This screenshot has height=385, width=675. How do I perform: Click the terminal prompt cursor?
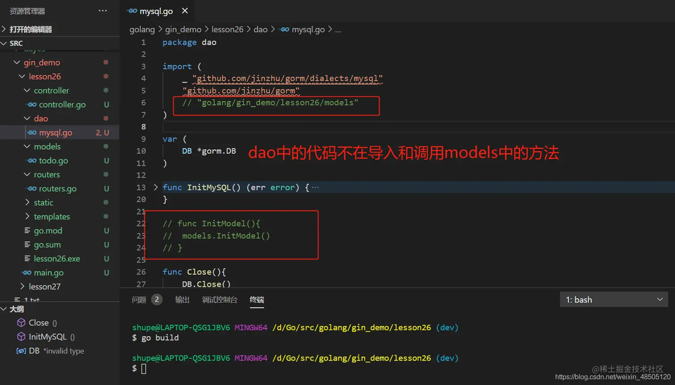(x=144, y=368)
